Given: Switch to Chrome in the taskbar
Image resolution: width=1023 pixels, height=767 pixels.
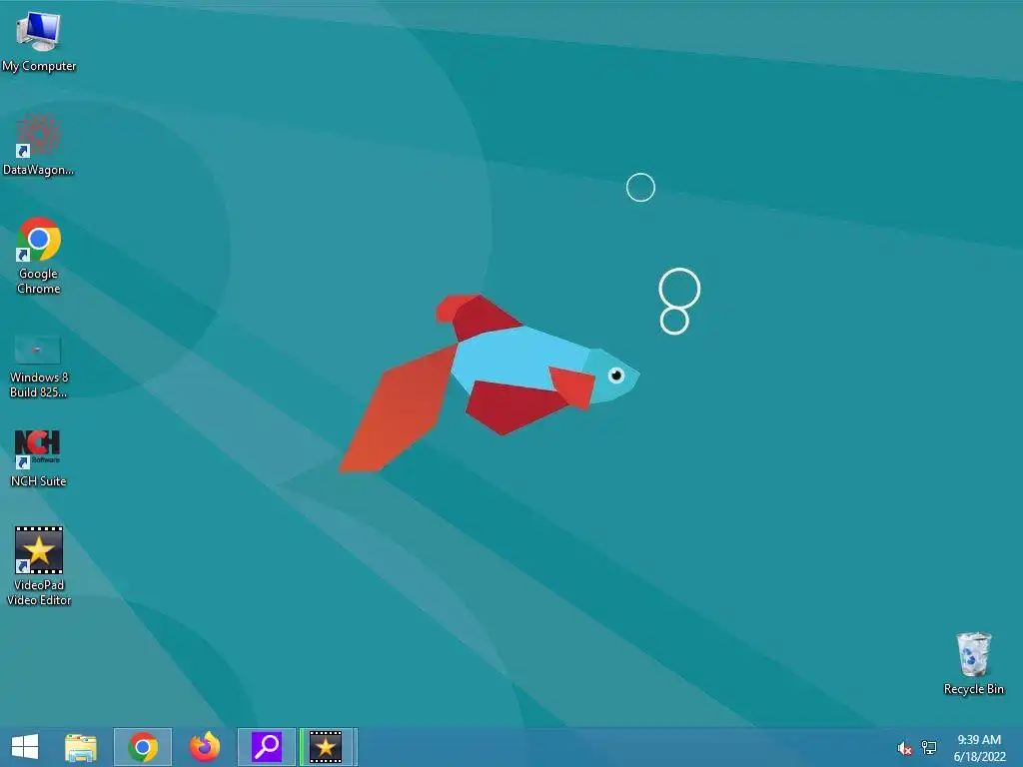Looking at the screenshot, I should (x=143, y=747).
